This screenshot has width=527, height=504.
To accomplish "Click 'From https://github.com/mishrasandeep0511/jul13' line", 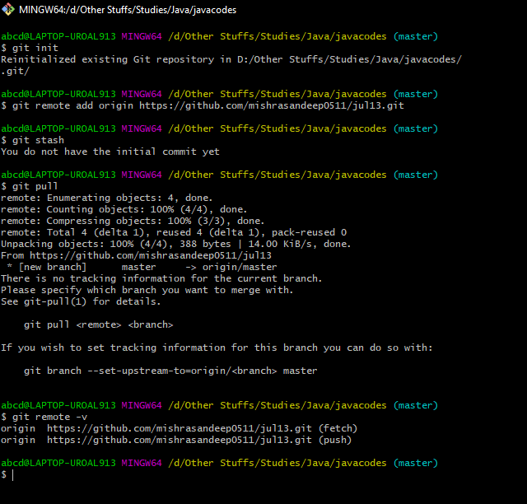I will point(136,255).
